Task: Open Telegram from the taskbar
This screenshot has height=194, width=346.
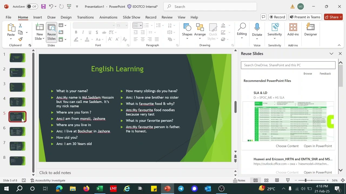Action: 181,189
